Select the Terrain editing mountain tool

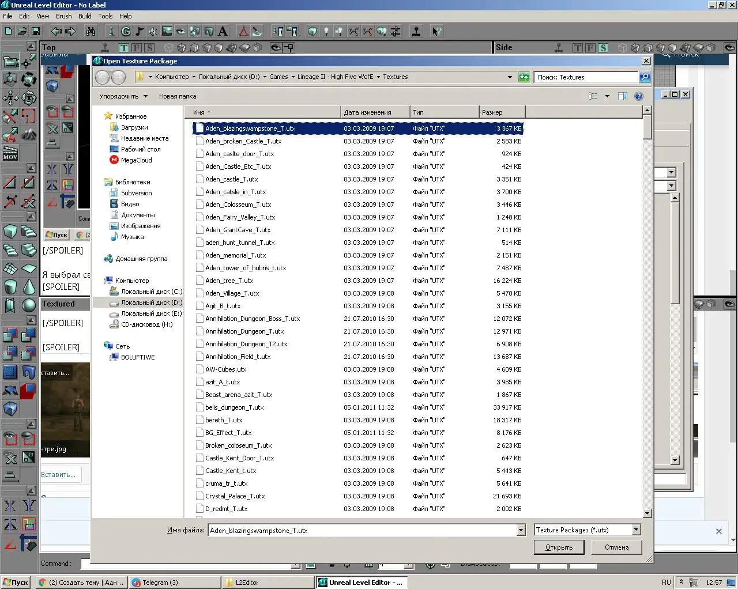pos(29,135)
